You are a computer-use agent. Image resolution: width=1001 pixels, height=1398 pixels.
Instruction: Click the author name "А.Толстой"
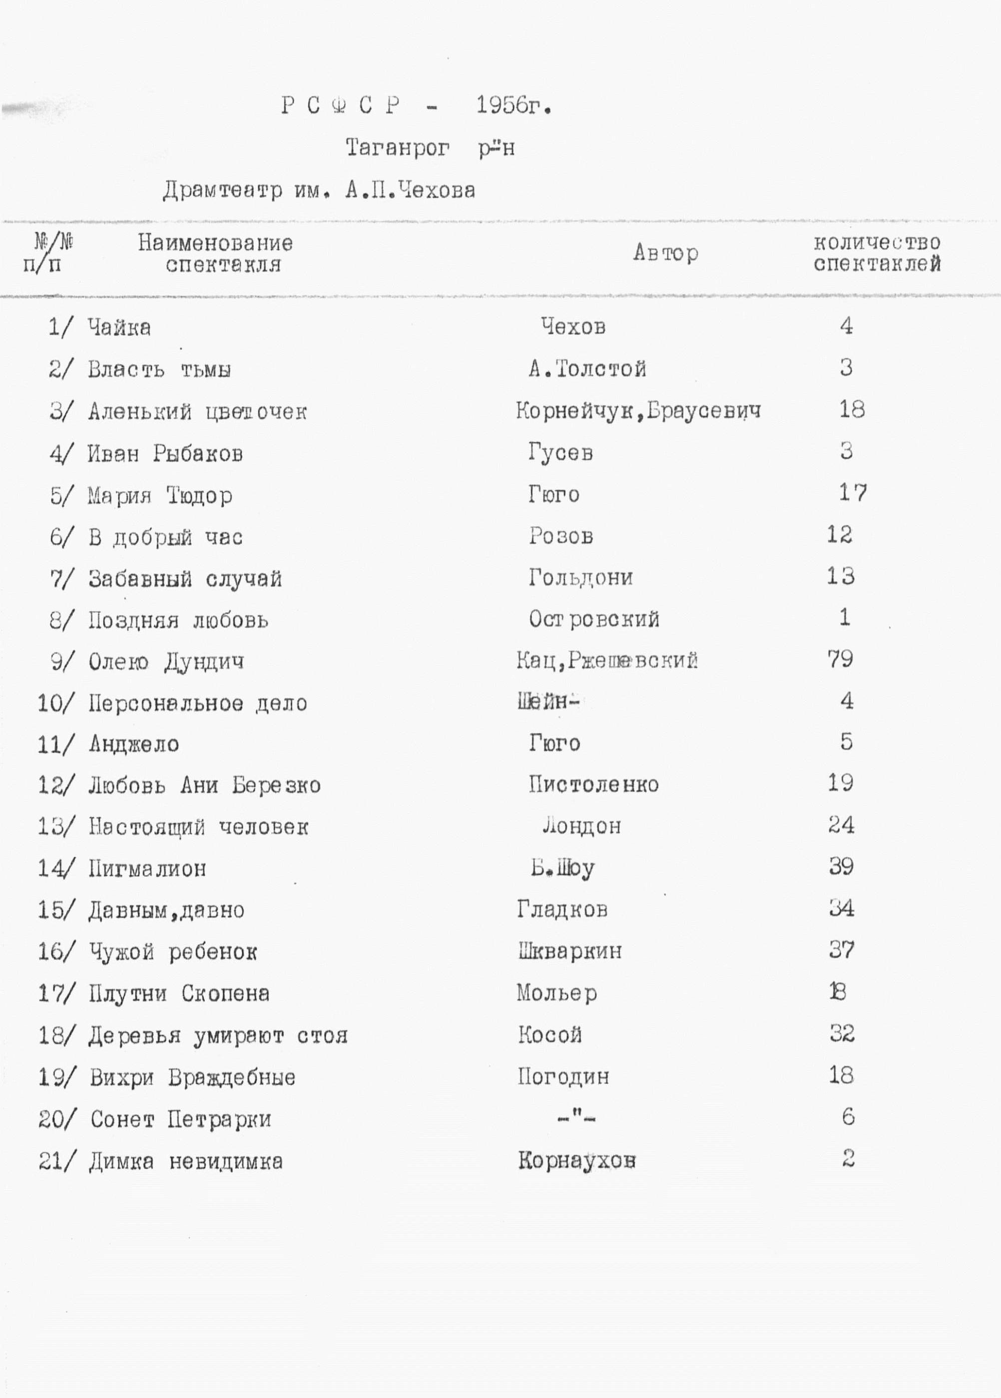[587, 368]
